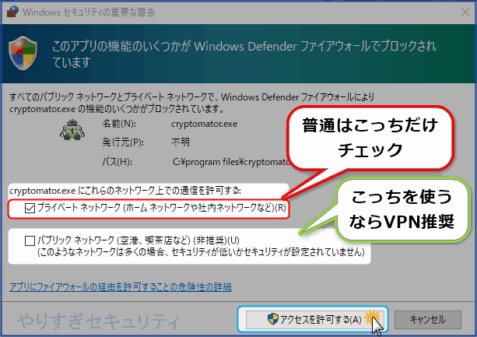Image resolution: width=477 pixels, height=337 pixels.
Task: Click the Windows Defender shield icon in banner
Action: [23, 53]
